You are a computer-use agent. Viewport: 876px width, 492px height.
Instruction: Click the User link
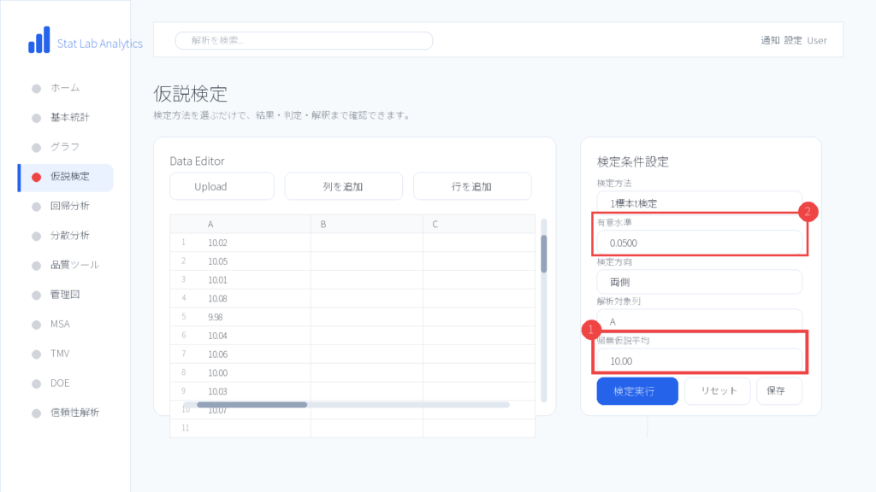817,40
